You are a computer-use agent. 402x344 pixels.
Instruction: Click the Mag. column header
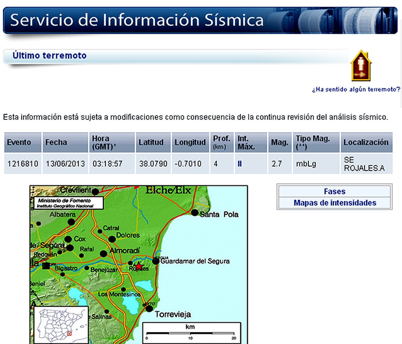pyautogui.click(x=280, y=142)
